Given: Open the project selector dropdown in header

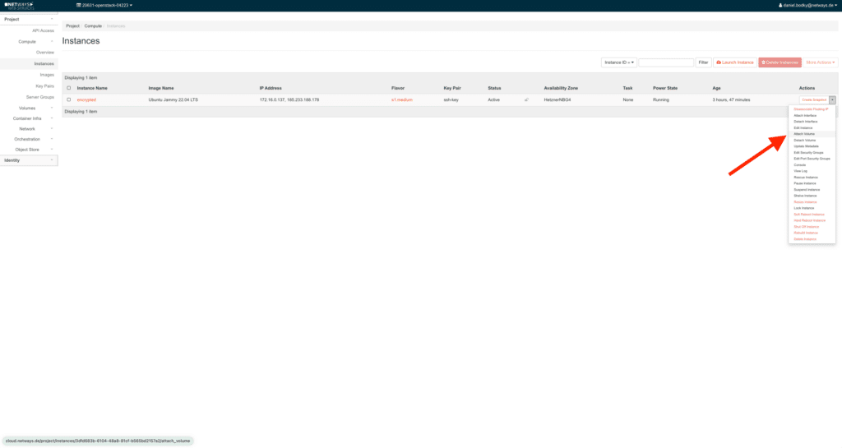Looking at the screenshot, I should [x=104, y=5].
